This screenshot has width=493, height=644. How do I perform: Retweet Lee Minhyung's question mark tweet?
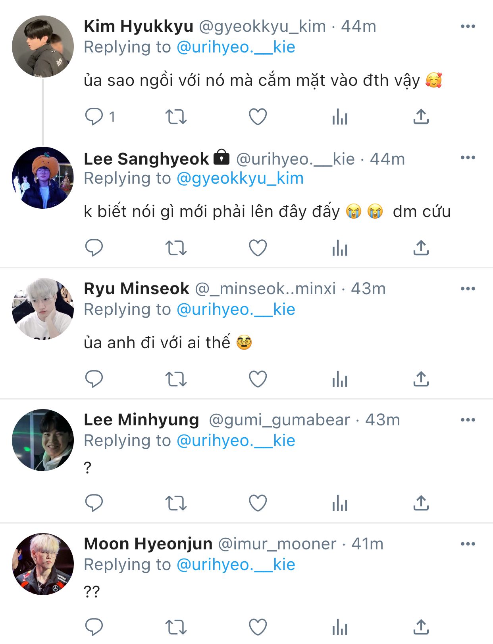coord(176,503)
